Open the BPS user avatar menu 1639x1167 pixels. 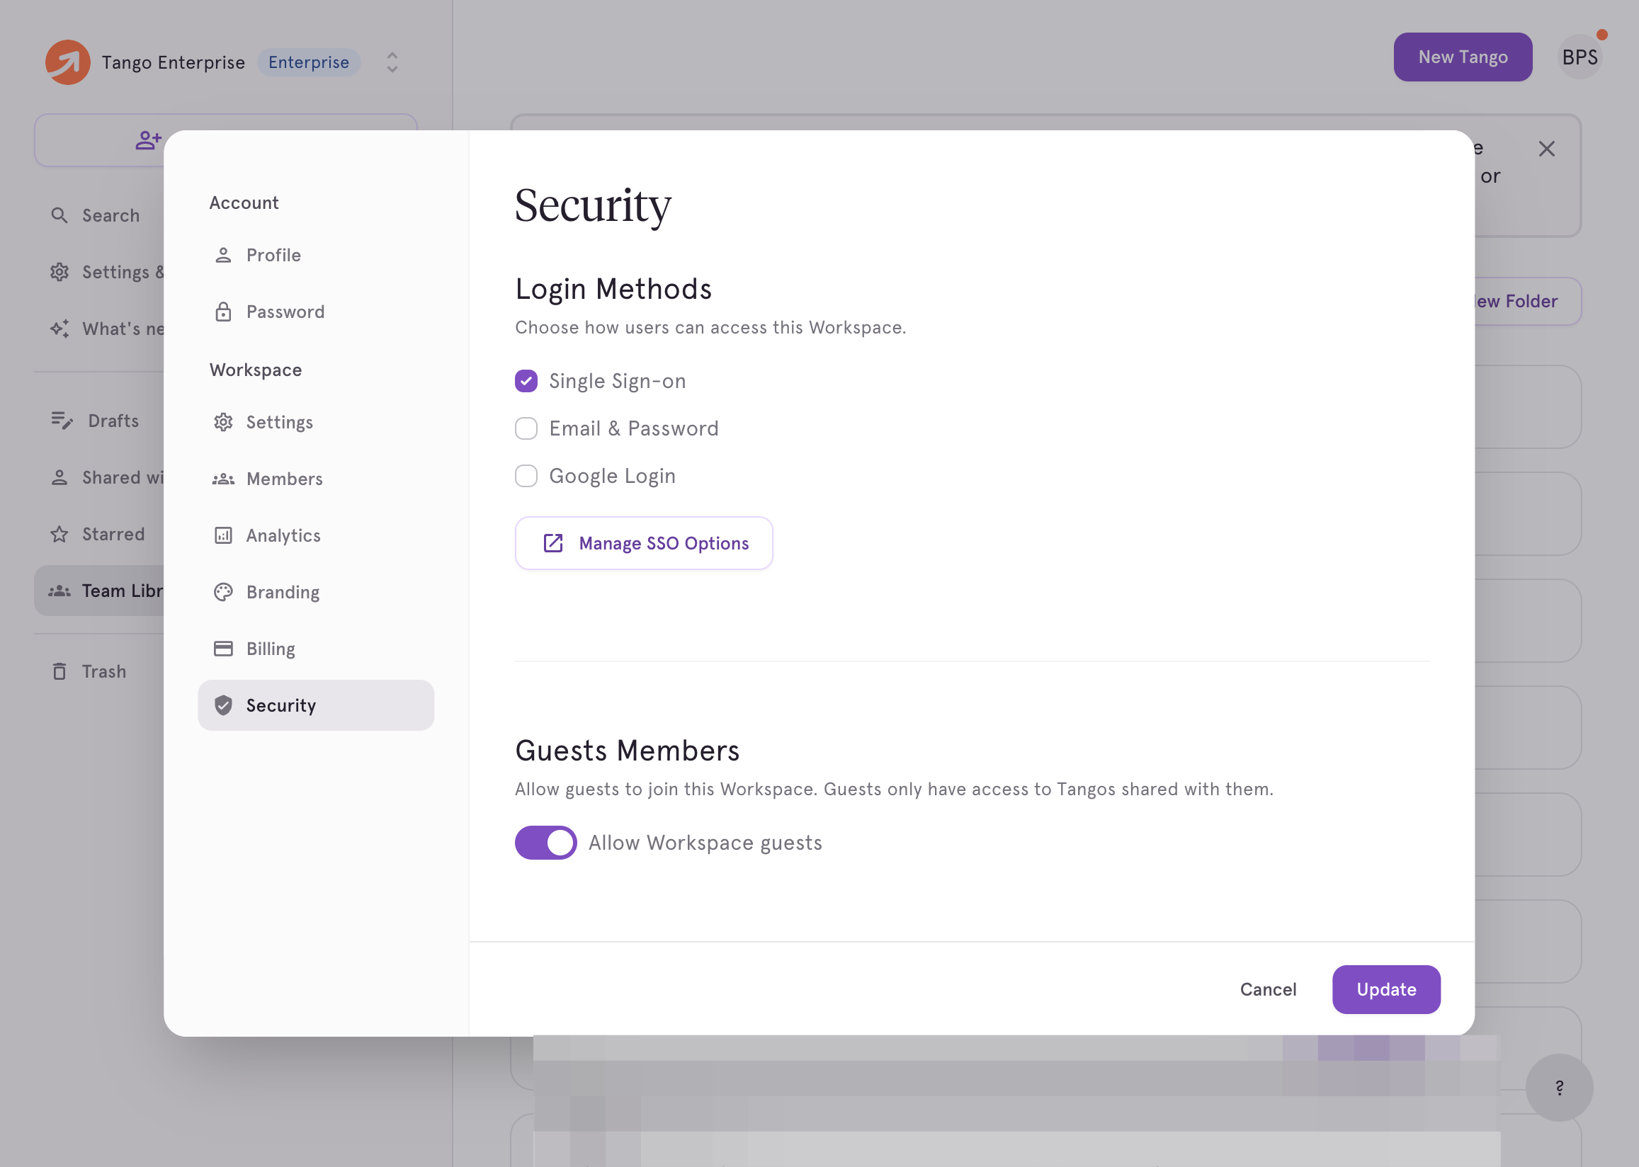click(x=1580, y=57)
